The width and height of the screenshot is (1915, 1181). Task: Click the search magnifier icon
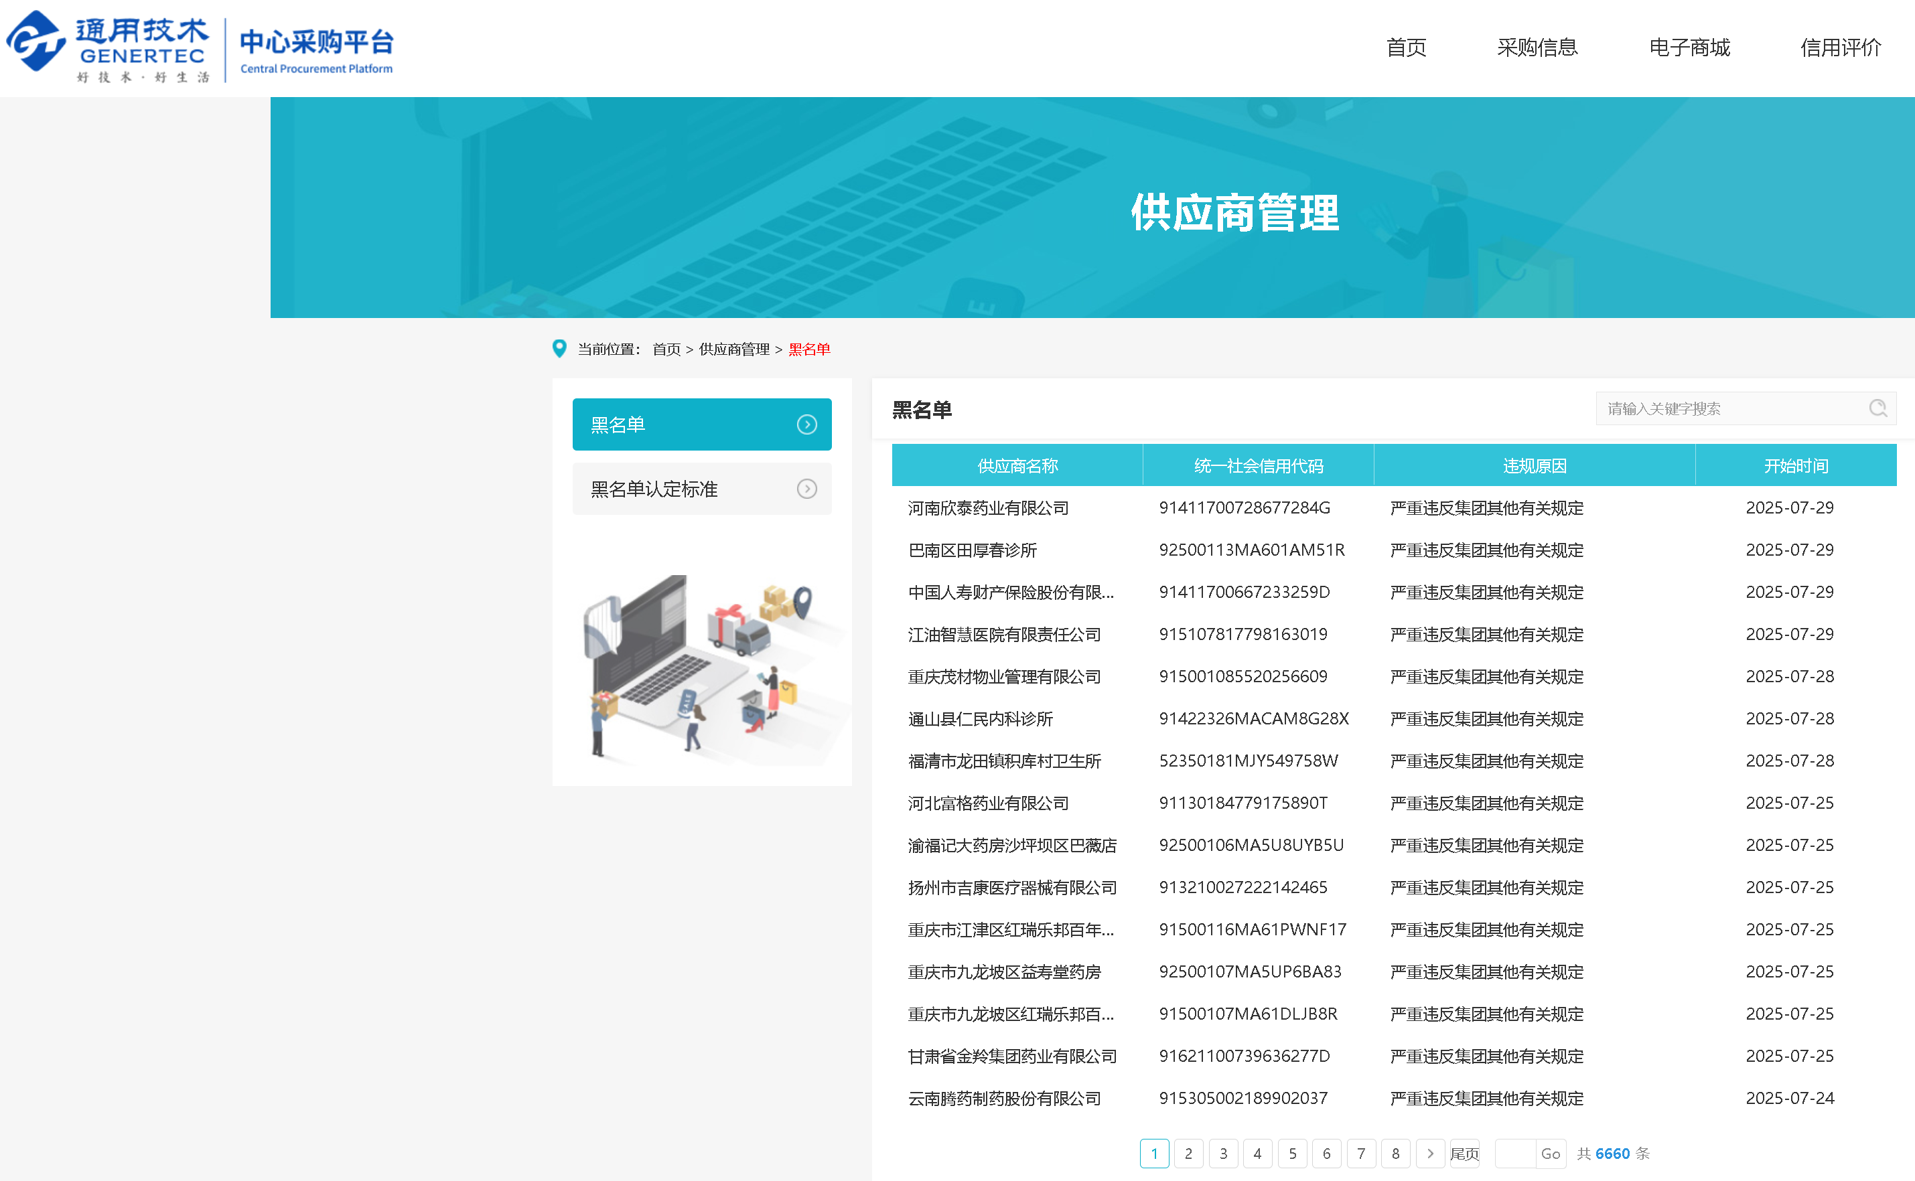pyautogui.click(x=1877, y=408)
